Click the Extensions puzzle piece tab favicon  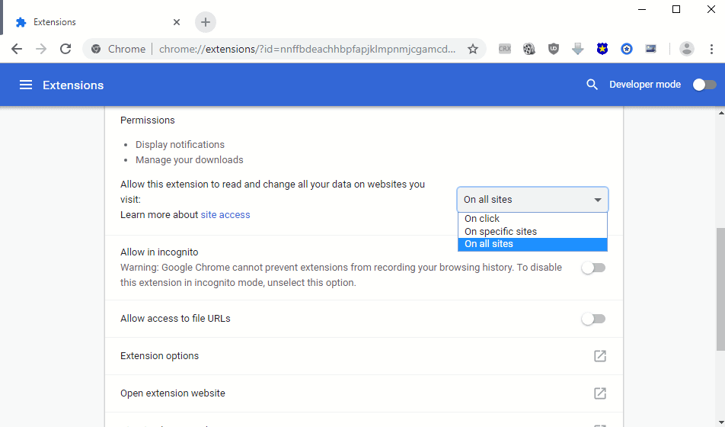tap(21, 22)
